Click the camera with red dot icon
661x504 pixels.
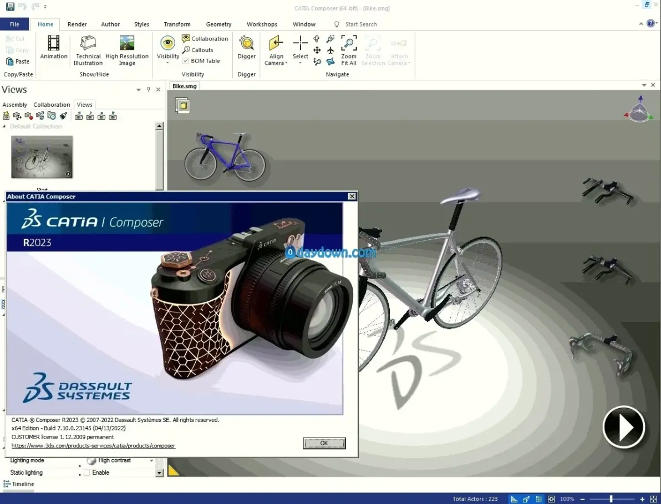(x=29, y=116)
